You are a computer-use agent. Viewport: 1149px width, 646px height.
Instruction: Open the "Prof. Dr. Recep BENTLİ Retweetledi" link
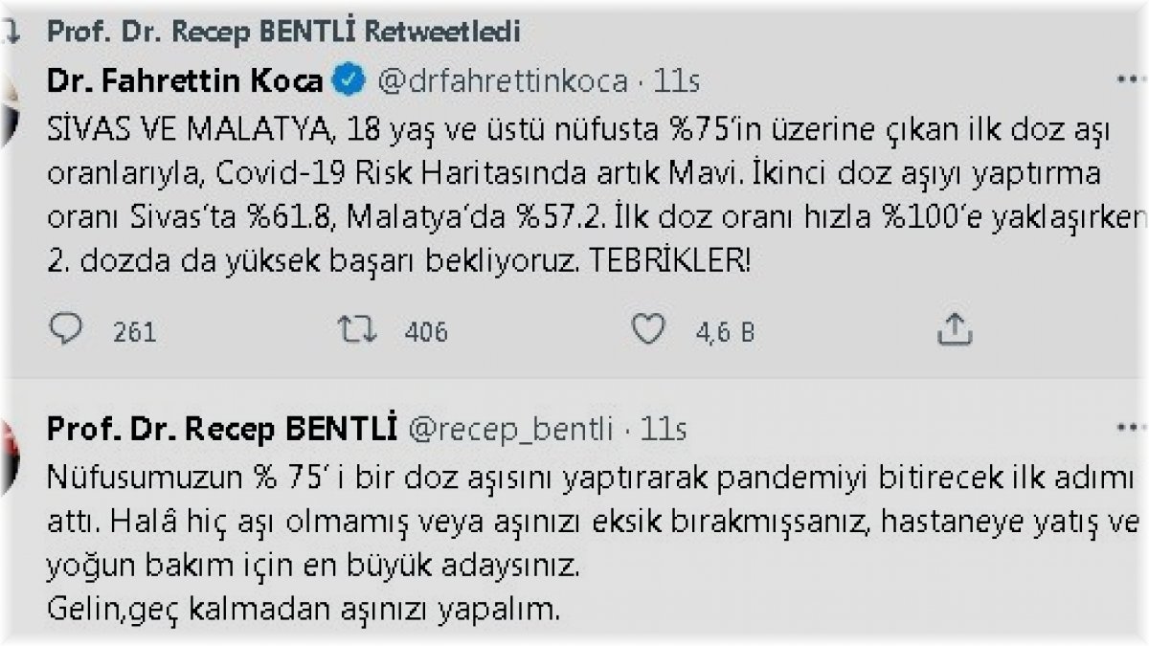pyautogui.click(x=283, y=32)
